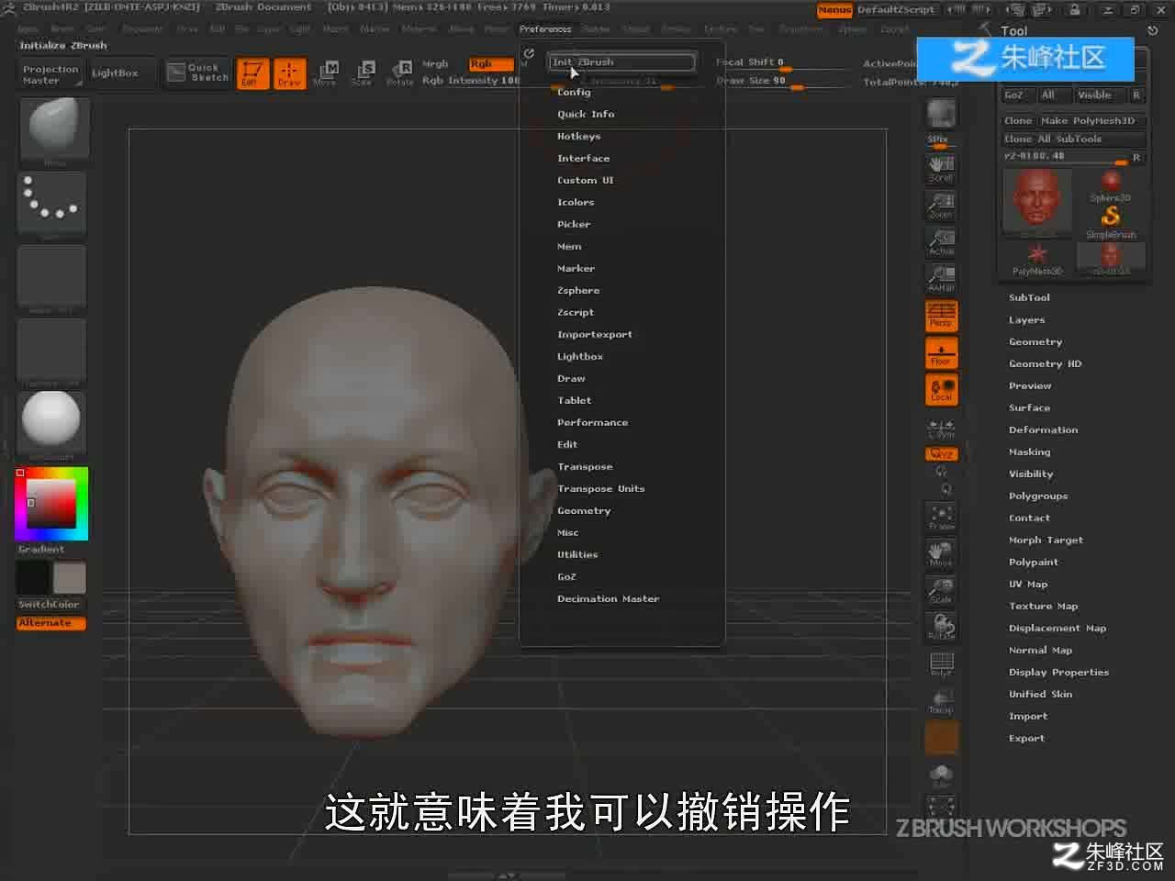
Task: Toggle XYZ rotation mode
Action: pyautogui.click(x=941, y=454)
